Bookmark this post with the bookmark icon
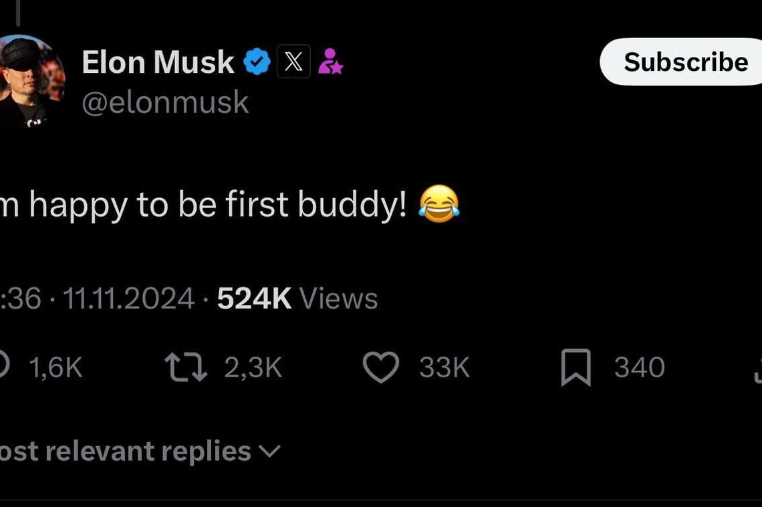 576,368
